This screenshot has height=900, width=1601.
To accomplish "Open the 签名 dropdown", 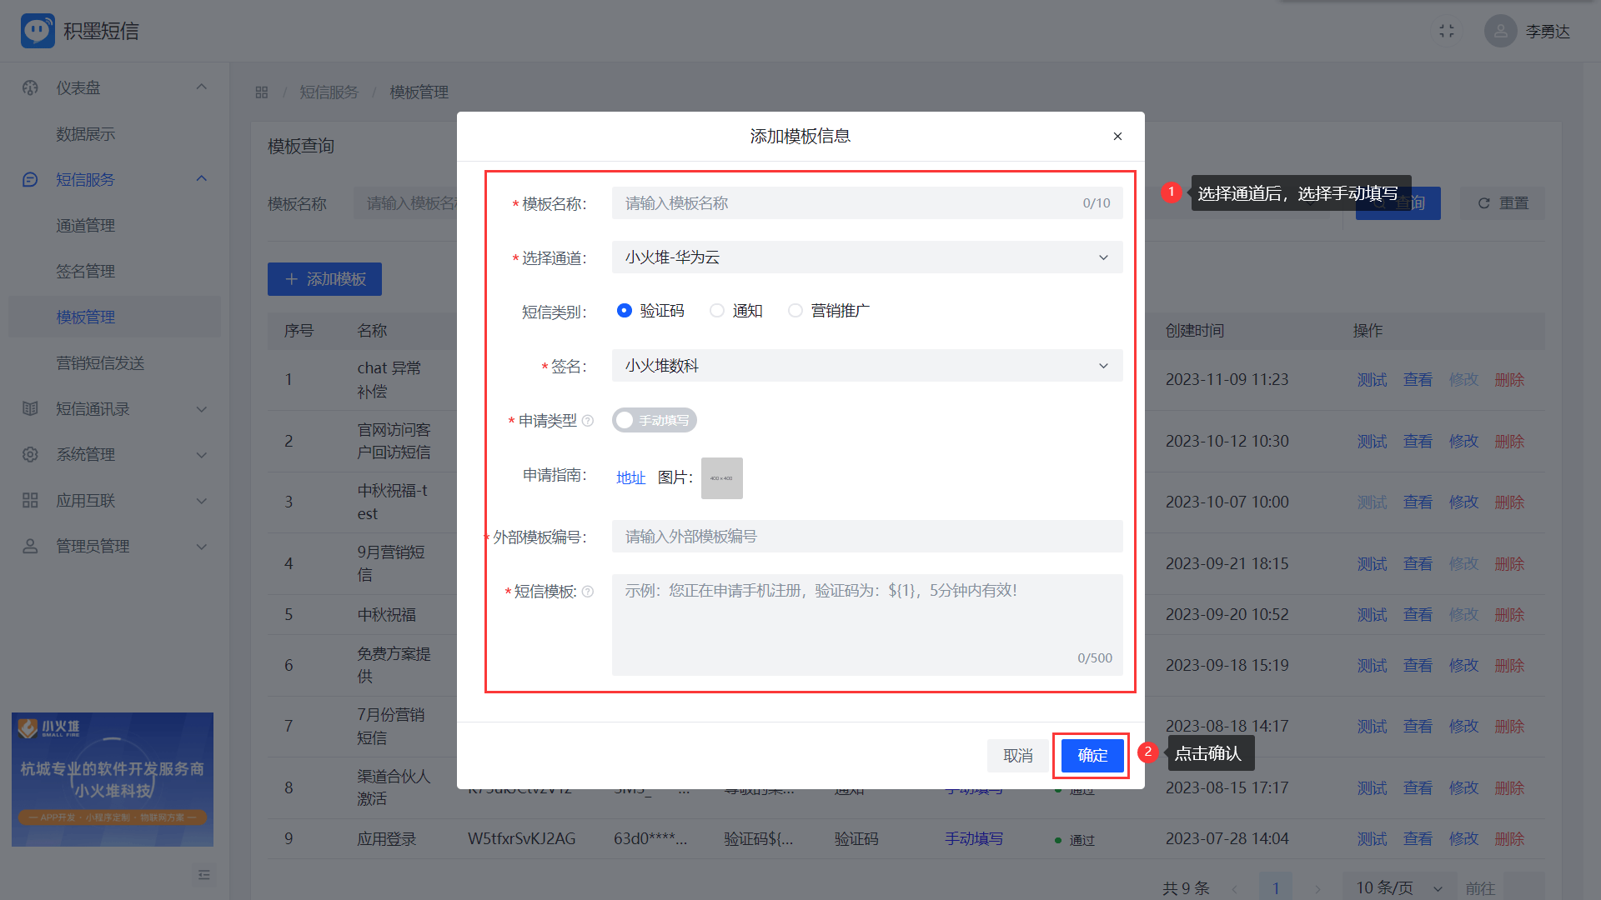I will click(x=866, y=366).
